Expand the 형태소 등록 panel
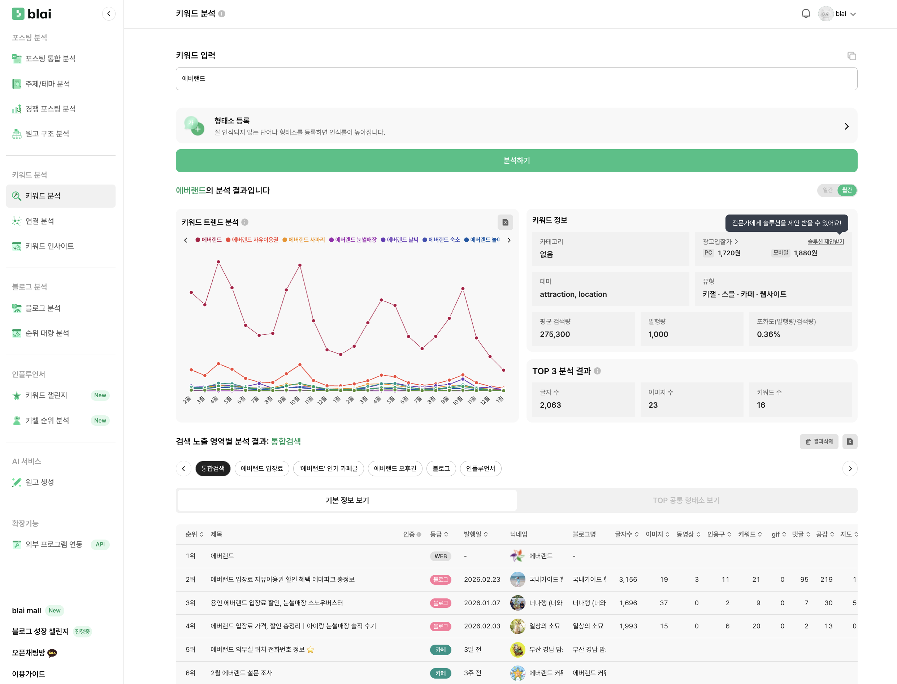This screenshot has height=684, width=897. 846,126
